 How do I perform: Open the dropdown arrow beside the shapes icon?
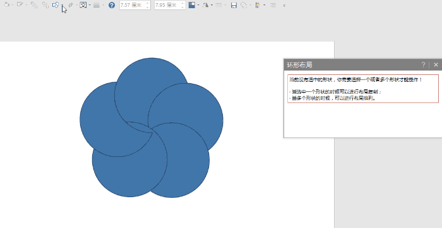pos(63,5)
